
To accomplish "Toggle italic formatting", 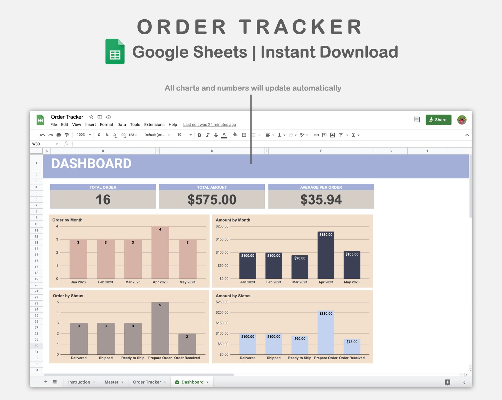I will click(x=207, y=135).
